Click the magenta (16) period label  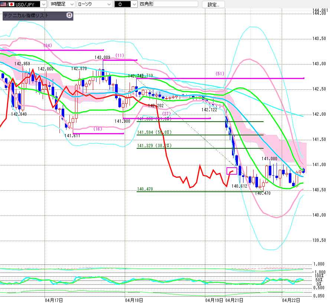98,129
